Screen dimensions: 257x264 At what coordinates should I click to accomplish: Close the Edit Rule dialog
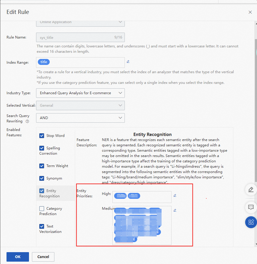point(250,12)
